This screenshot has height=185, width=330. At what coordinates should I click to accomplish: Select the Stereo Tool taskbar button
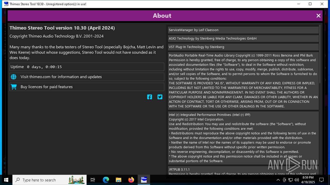(x=144, y=180)
